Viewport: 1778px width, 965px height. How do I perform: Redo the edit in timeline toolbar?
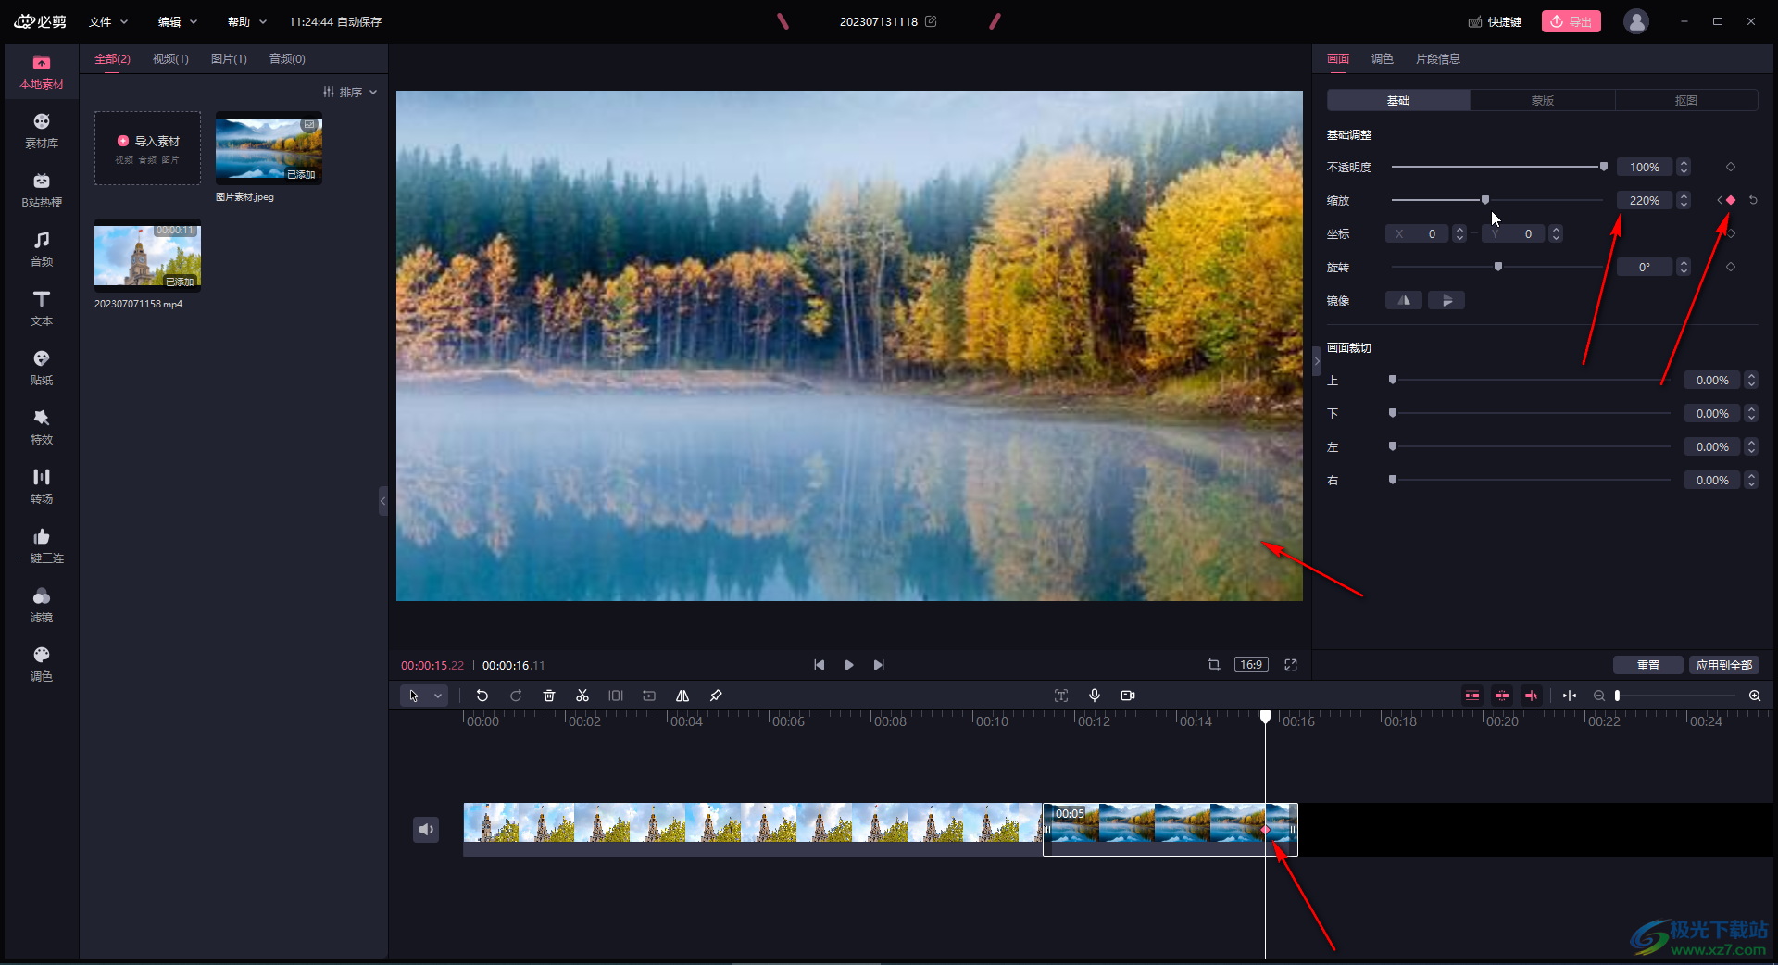click(516, 696)
